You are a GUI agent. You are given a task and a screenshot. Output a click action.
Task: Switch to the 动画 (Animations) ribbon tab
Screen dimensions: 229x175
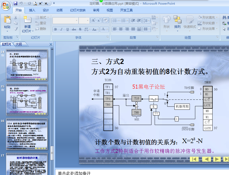[x=60, y=10]
